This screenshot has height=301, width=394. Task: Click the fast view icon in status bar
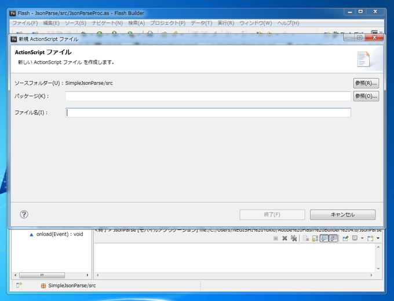coord(19,285)
